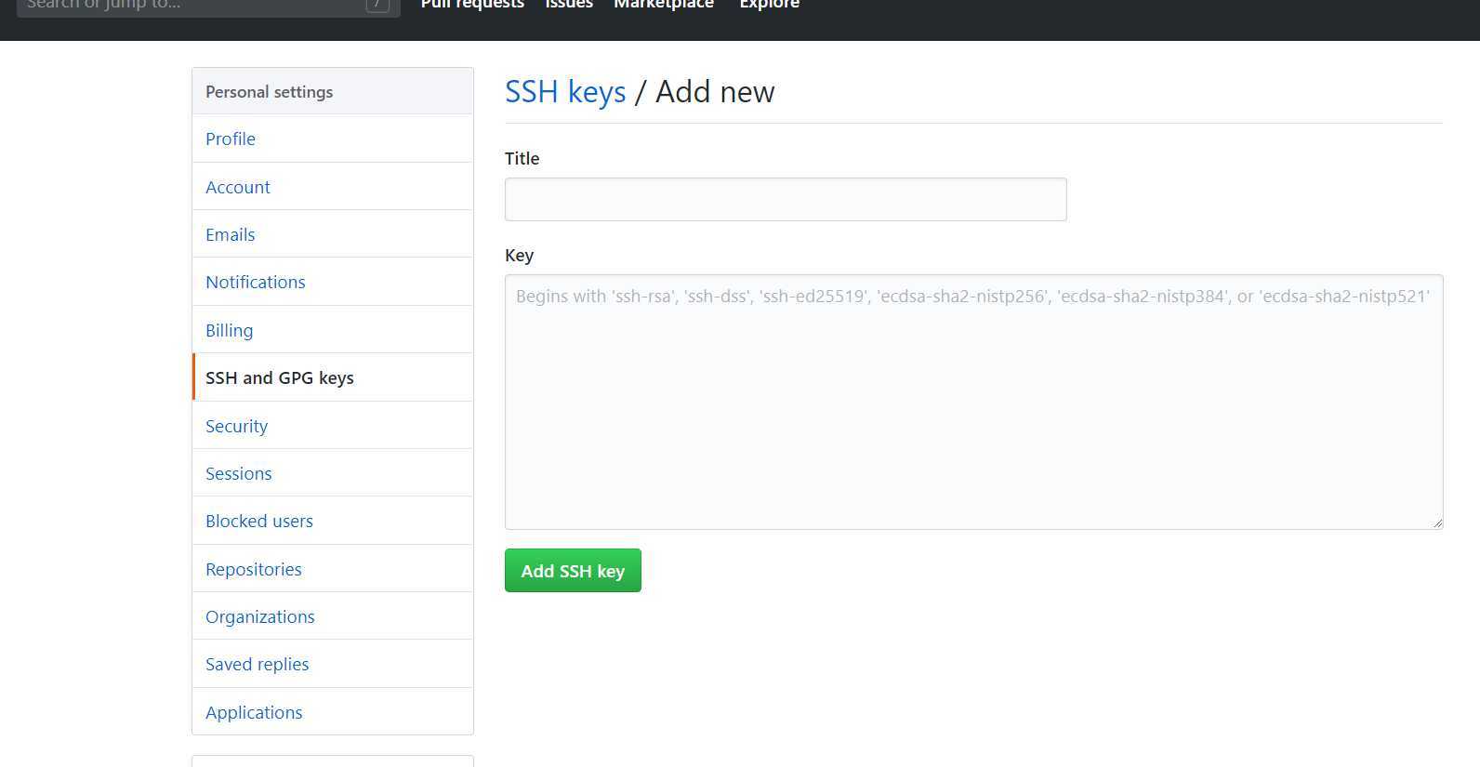This screenshot has width=1480, height=767.
Task: Click the Personal settings header
Action: pos(332,91)
